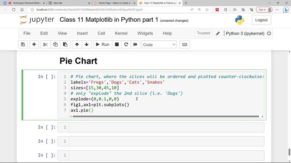The width and height of the screenshot is (291, 163).
Task: Click the ax1.pie() code line
Action: pos(82,110)
